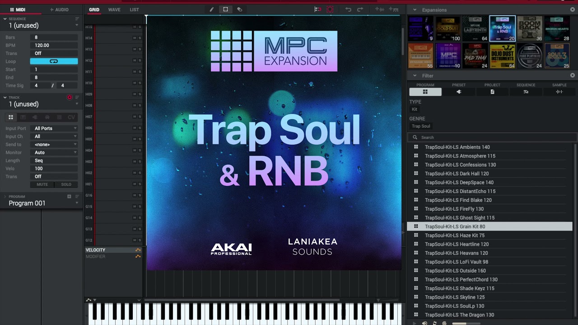Close the Expansions panel

(573, 9)
